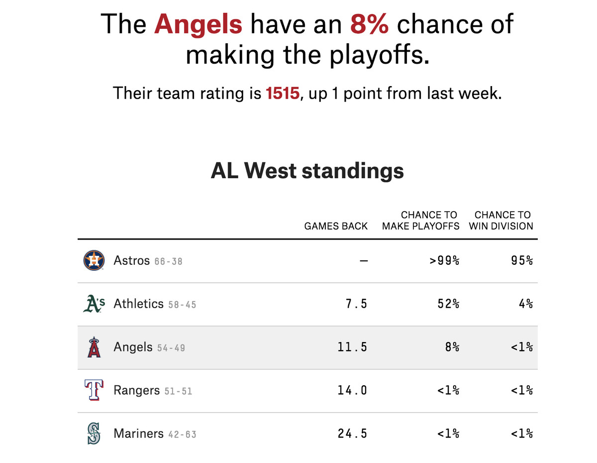Click the Mariners team logo
Viewport: 597px width, 463px height.
click(x=94, y=434)
